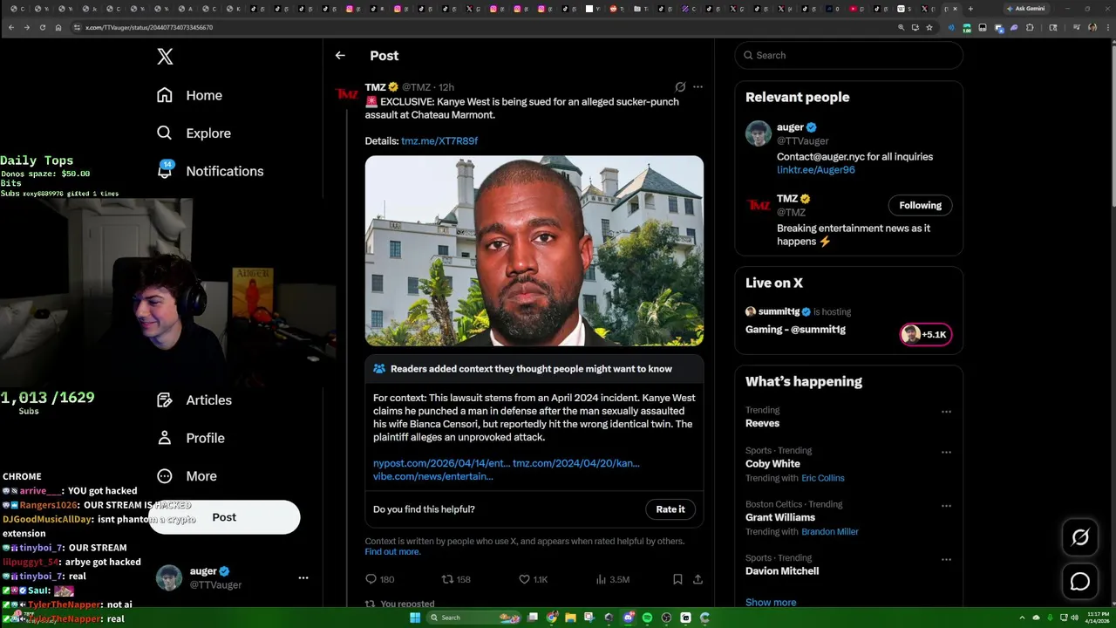Click the Eric Collins trending link
This screenshot has height=628, width=1116.
823,478
